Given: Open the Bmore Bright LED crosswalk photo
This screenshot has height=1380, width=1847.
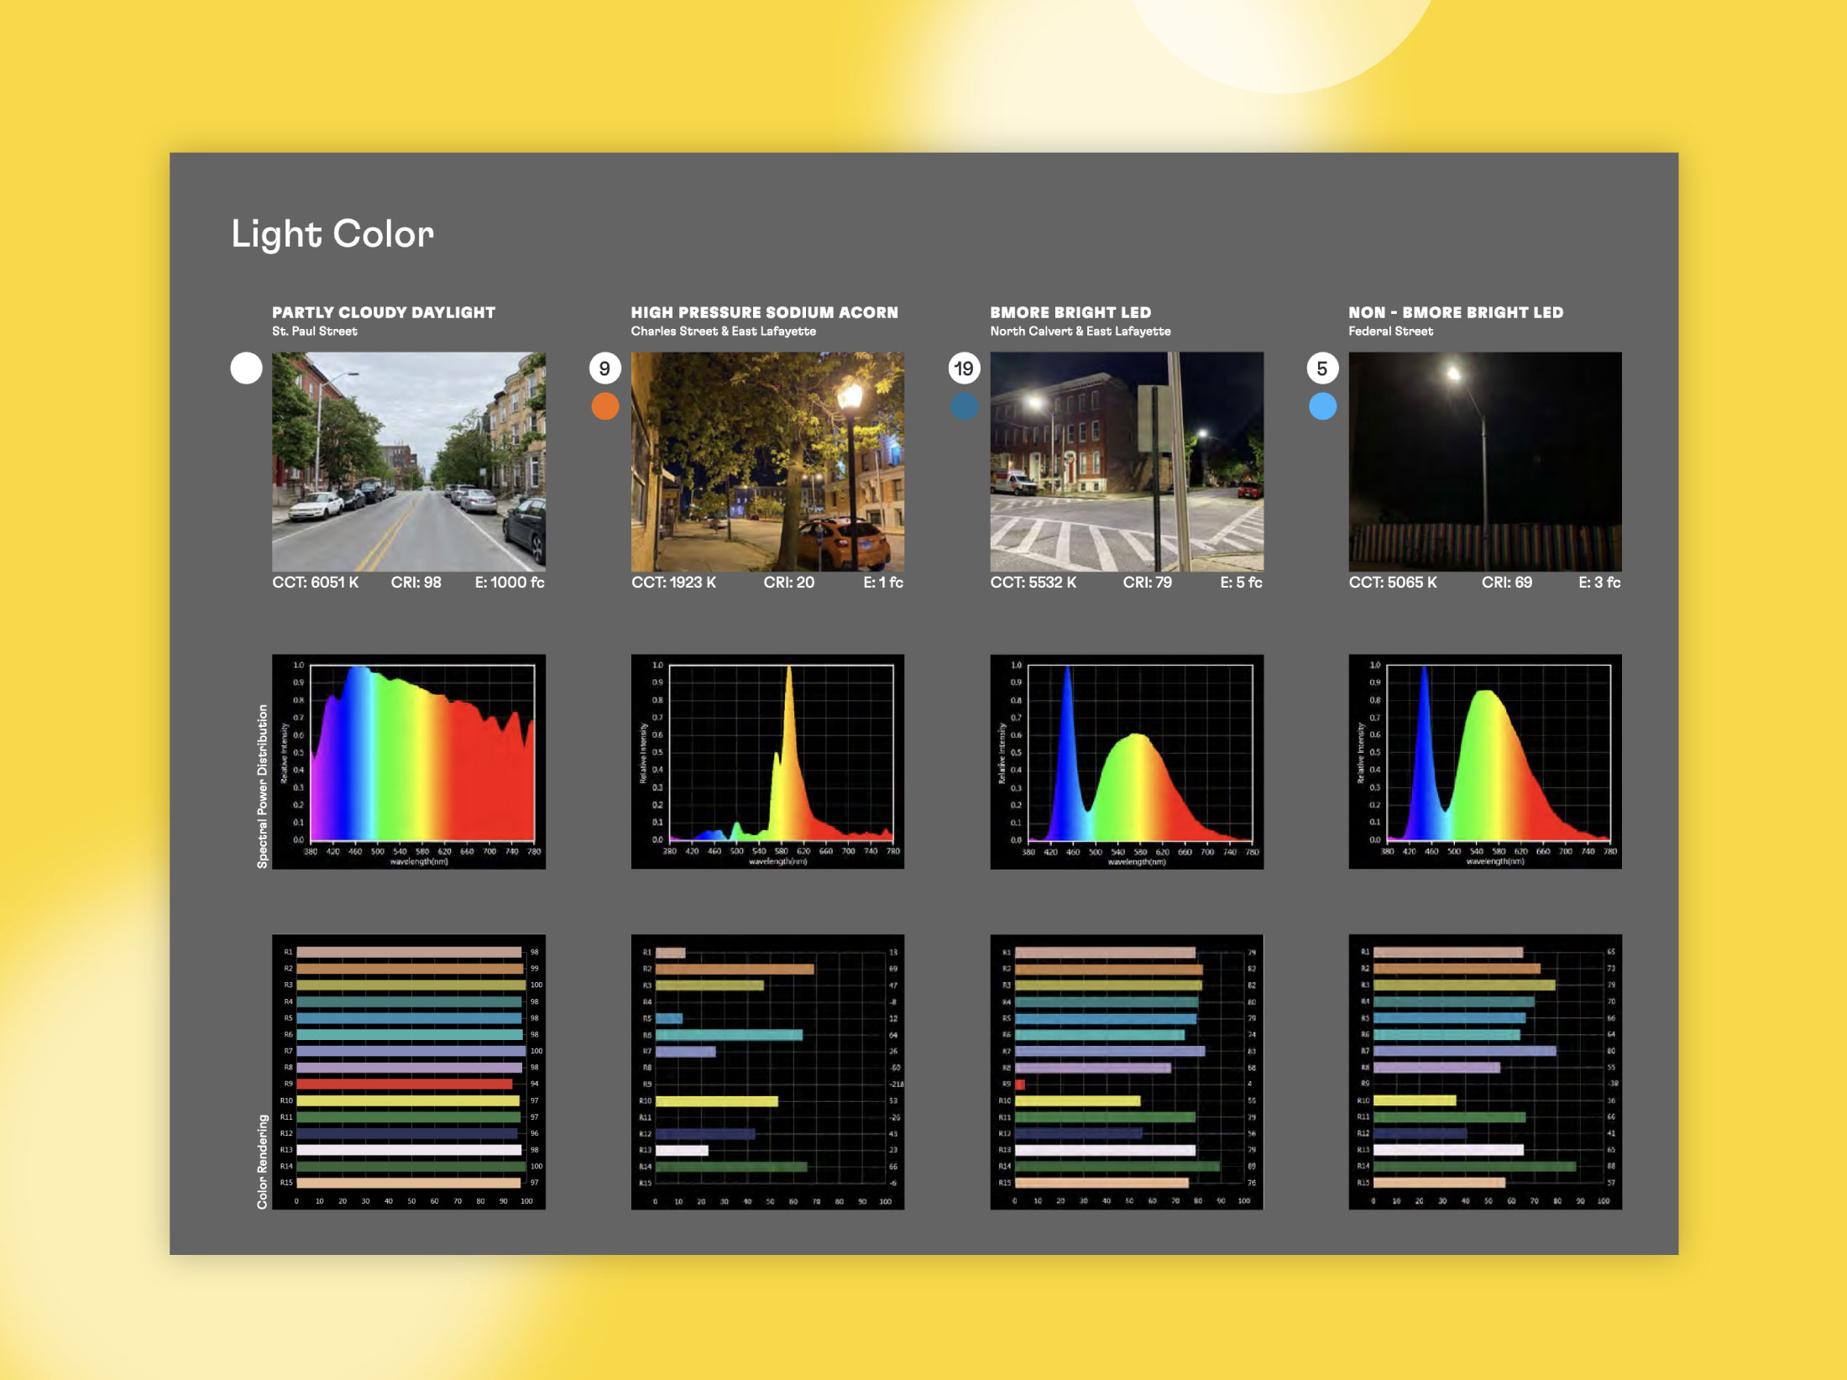Looking at the screenshot, I should (x=1127, y=461).
